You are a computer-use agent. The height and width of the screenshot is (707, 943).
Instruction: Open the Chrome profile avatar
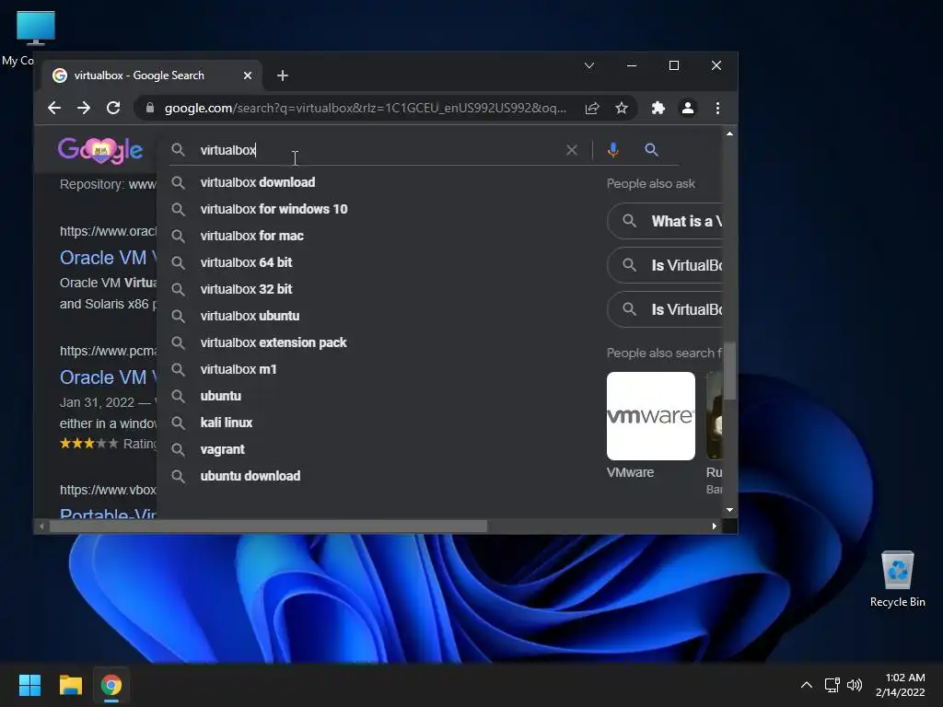pos(687,109)
